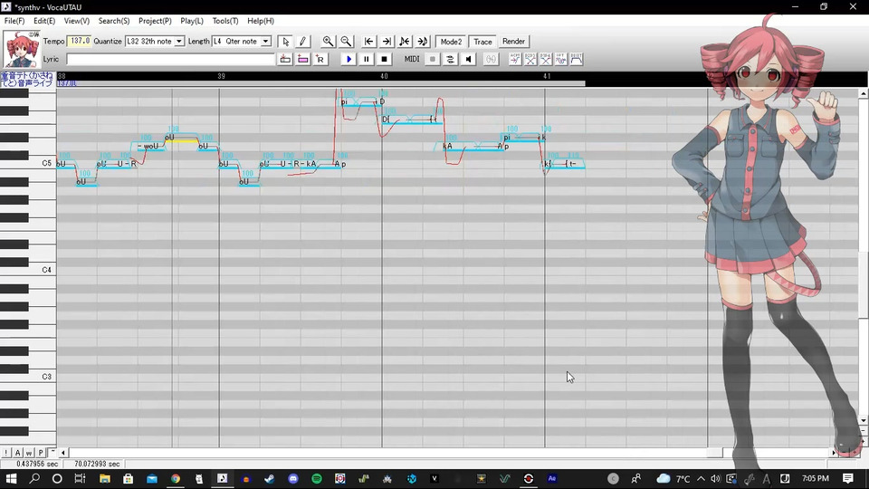Viewport: 869px width, 489px height.
Task: Open the Help menu
Action: coord(261,21)
